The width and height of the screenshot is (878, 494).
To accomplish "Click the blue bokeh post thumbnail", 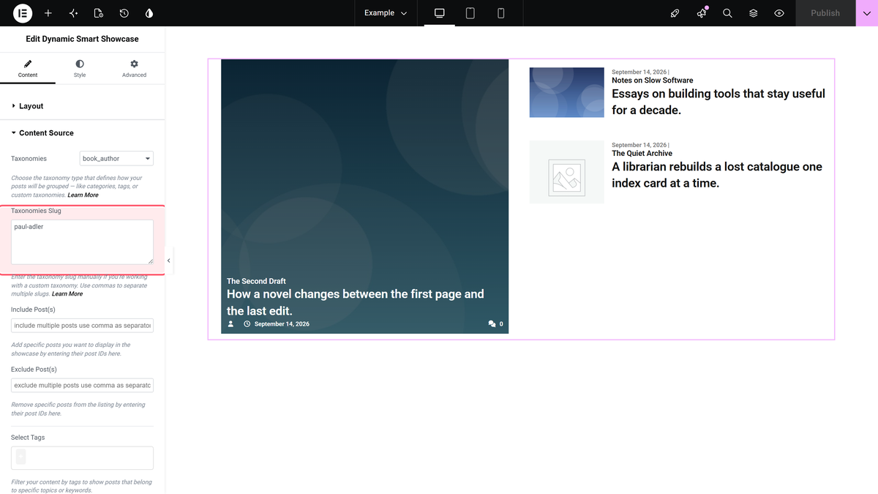I will tap(567, 92).
